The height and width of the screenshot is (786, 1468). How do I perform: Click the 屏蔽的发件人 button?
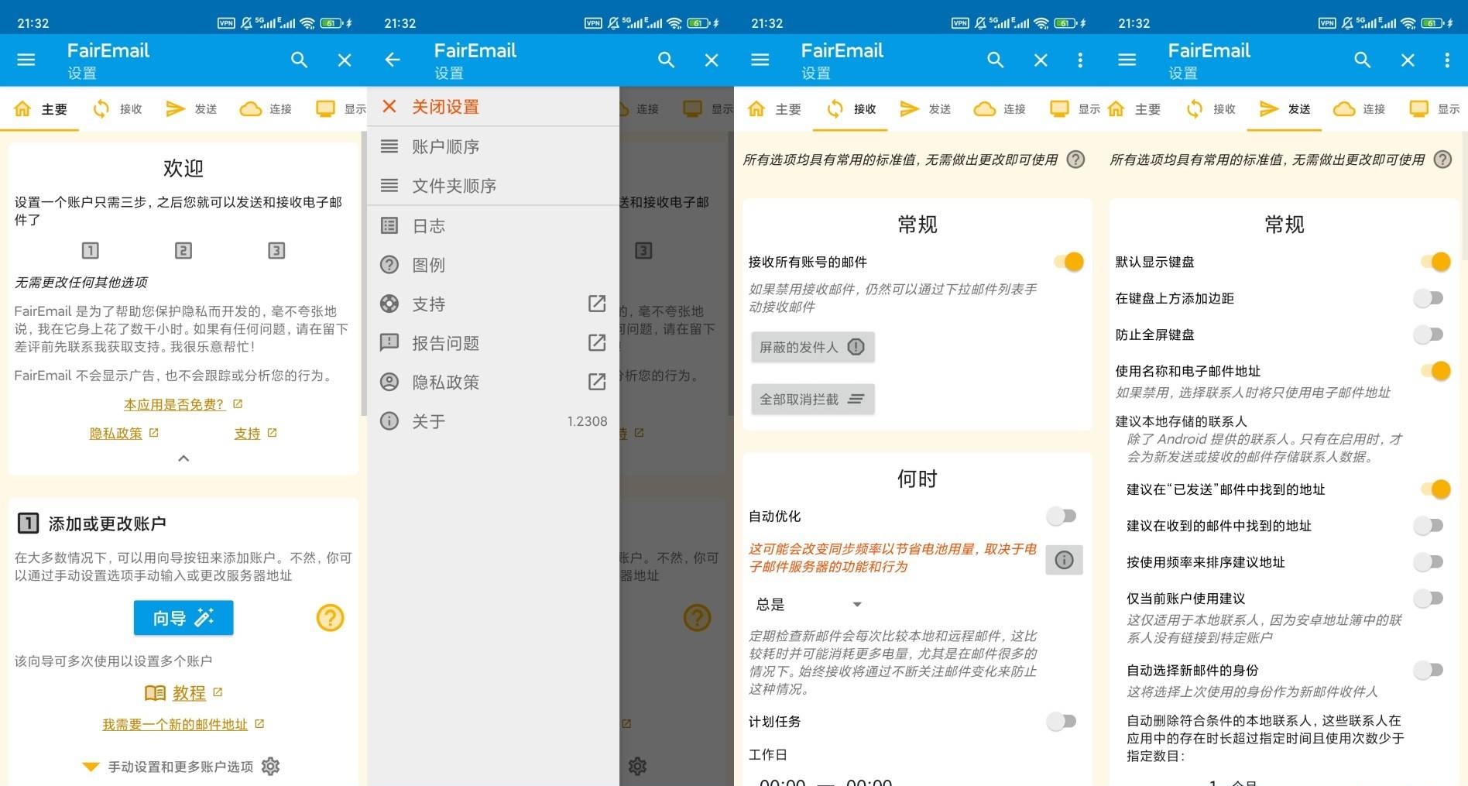click(812, 348)
